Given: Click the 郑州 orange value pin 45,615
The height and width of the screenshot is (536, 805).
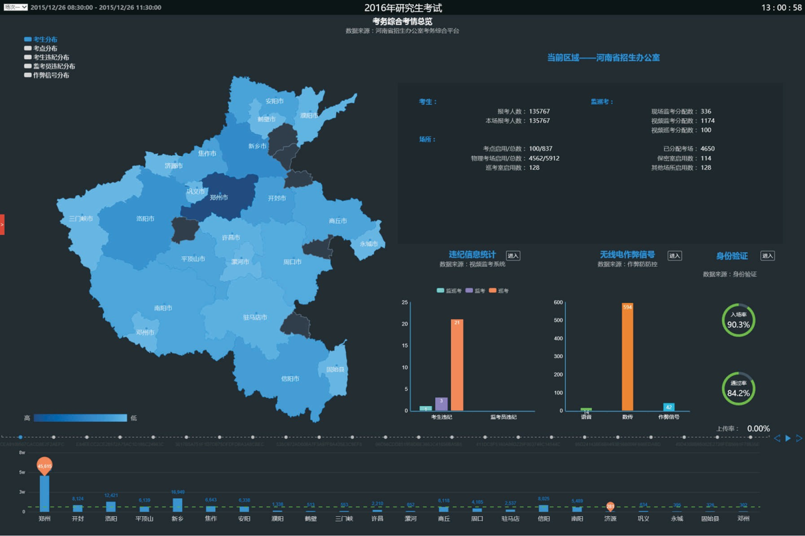Looking at the screenshot, I should [x=45, y=466].
